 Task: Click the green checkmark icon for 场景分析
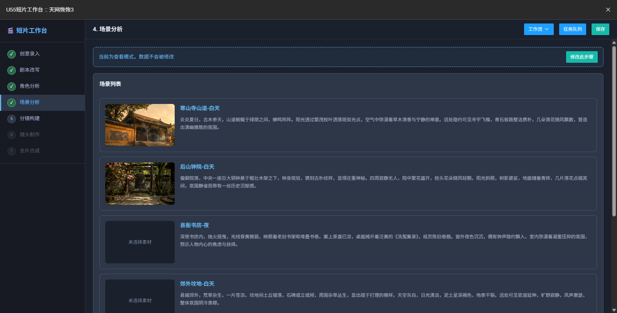point(12,102)
